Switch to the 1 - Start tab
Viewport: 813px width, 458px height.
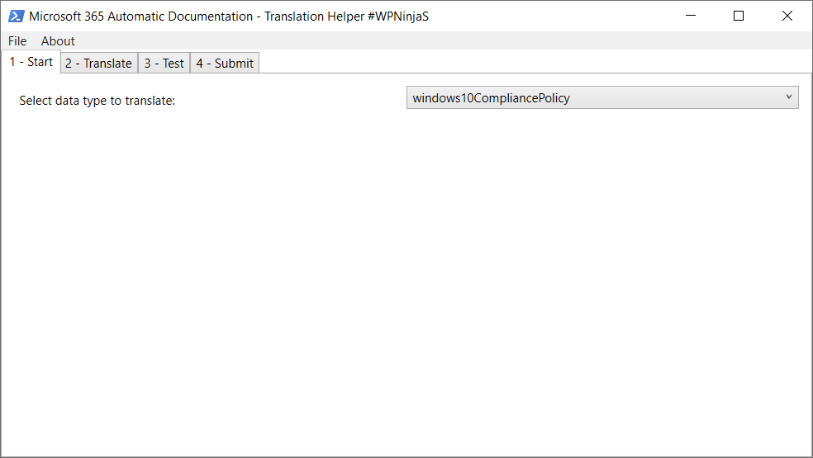(31, 62)
